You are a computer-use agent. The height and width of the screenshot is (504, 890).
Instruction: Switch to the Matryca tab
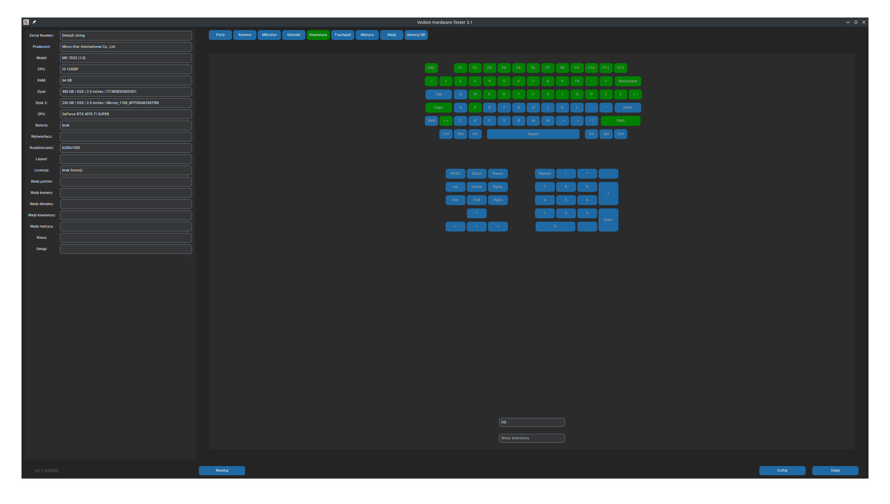[x=367, y=35]
